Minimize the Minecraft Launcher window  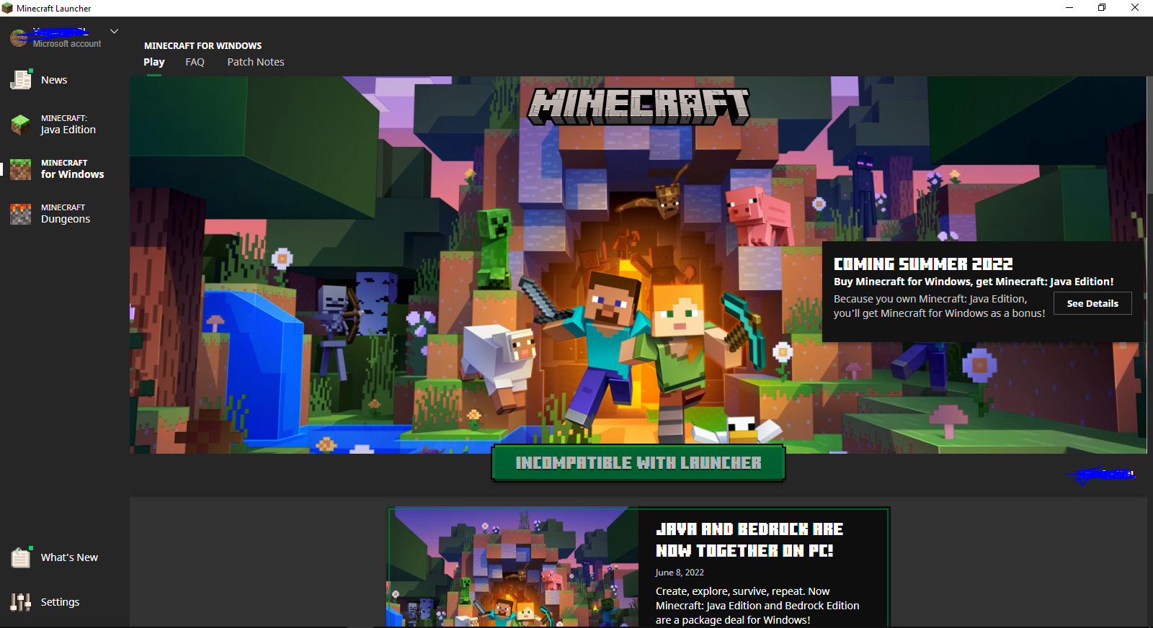[x=1069, y=8]
